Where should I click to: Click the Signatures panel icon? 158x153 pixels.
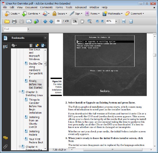(x=5, y=47)
